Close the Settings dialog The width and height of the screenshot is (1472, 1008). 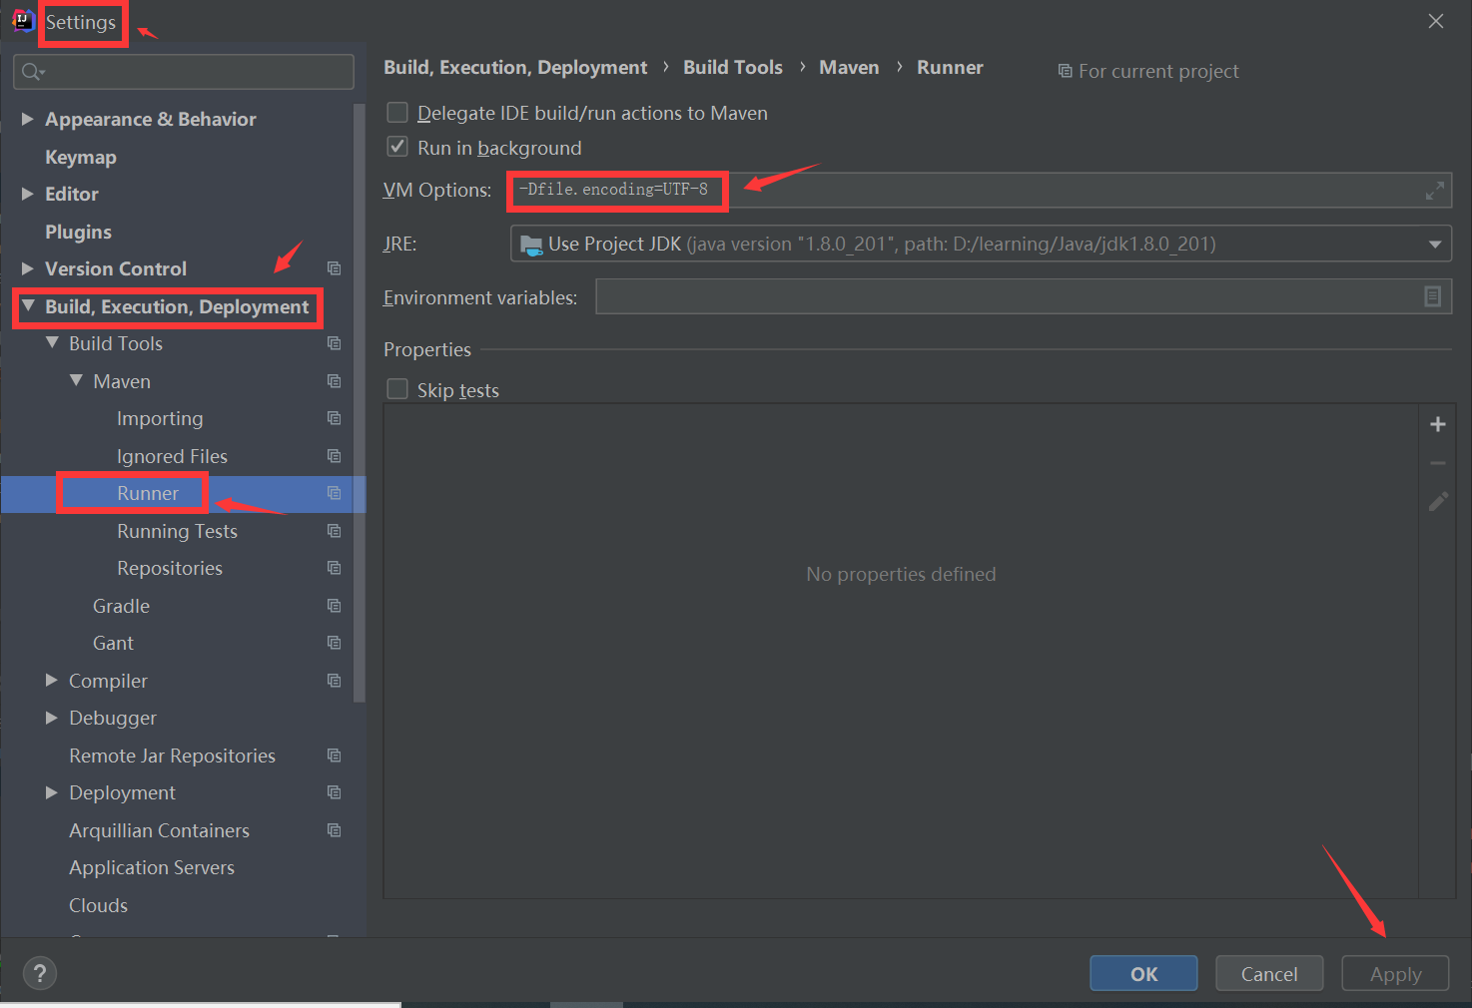point(1435,21)
